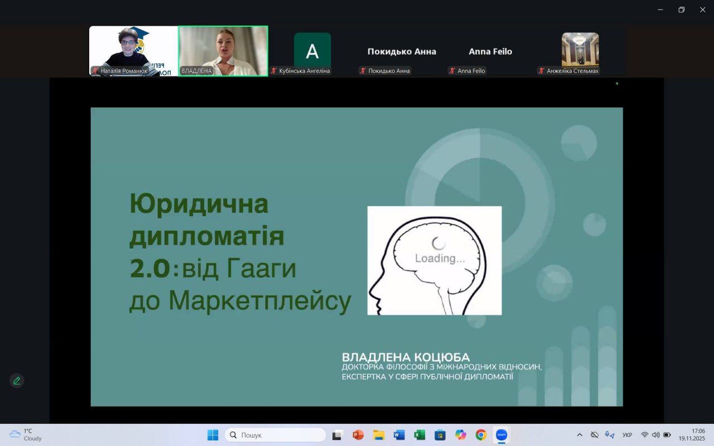Open Copilot from the taskbar
The image size is (714, 446).
coord(460,435)
